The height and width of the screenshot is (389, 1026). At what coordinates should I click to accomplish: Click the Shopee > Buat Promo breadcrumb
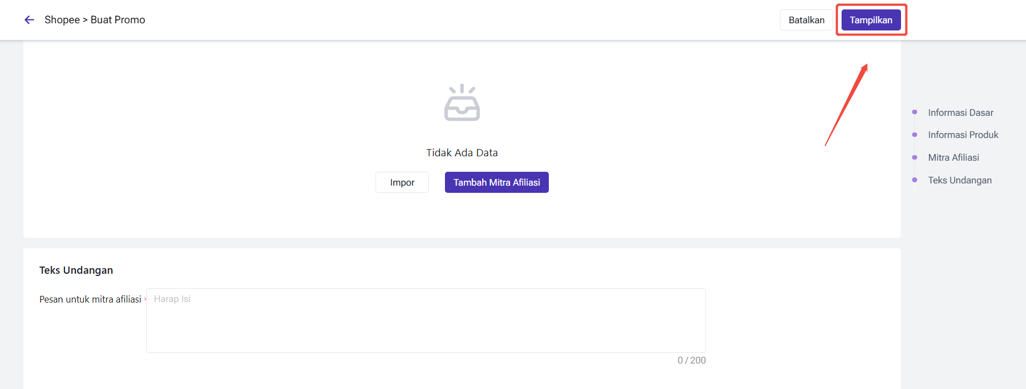click(x=95, y=20)
